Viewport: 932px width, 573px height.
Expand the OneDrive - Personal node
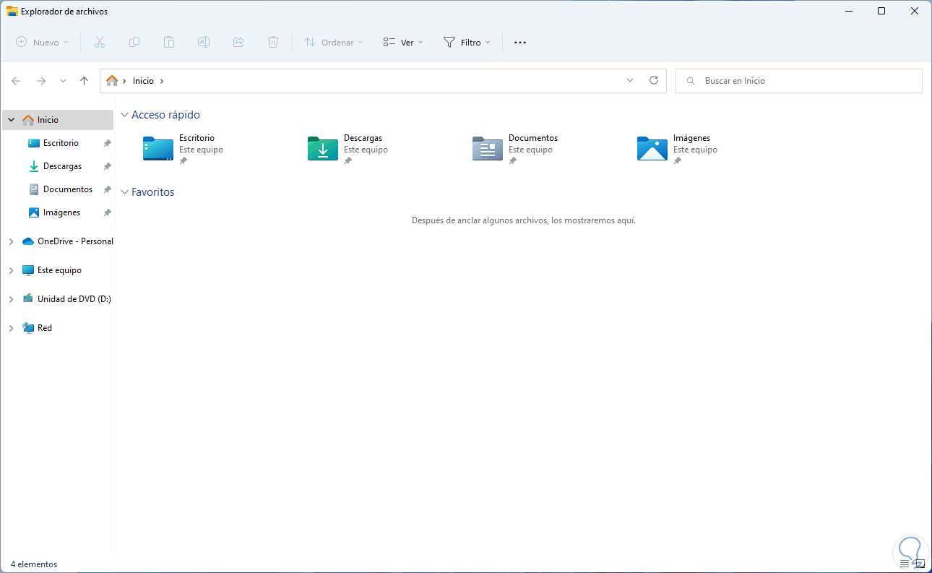(11, 241)
